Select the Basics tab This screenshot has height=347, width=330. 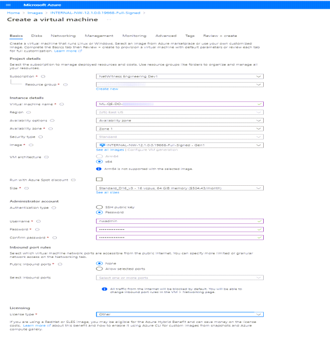[16, 36]
